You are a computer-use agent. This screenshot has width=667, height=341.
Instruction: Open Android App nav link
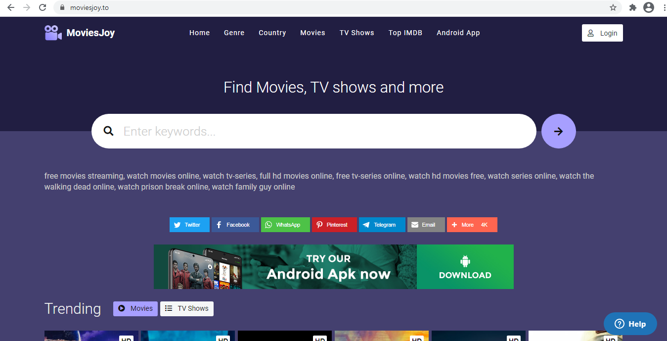(458, 33)
